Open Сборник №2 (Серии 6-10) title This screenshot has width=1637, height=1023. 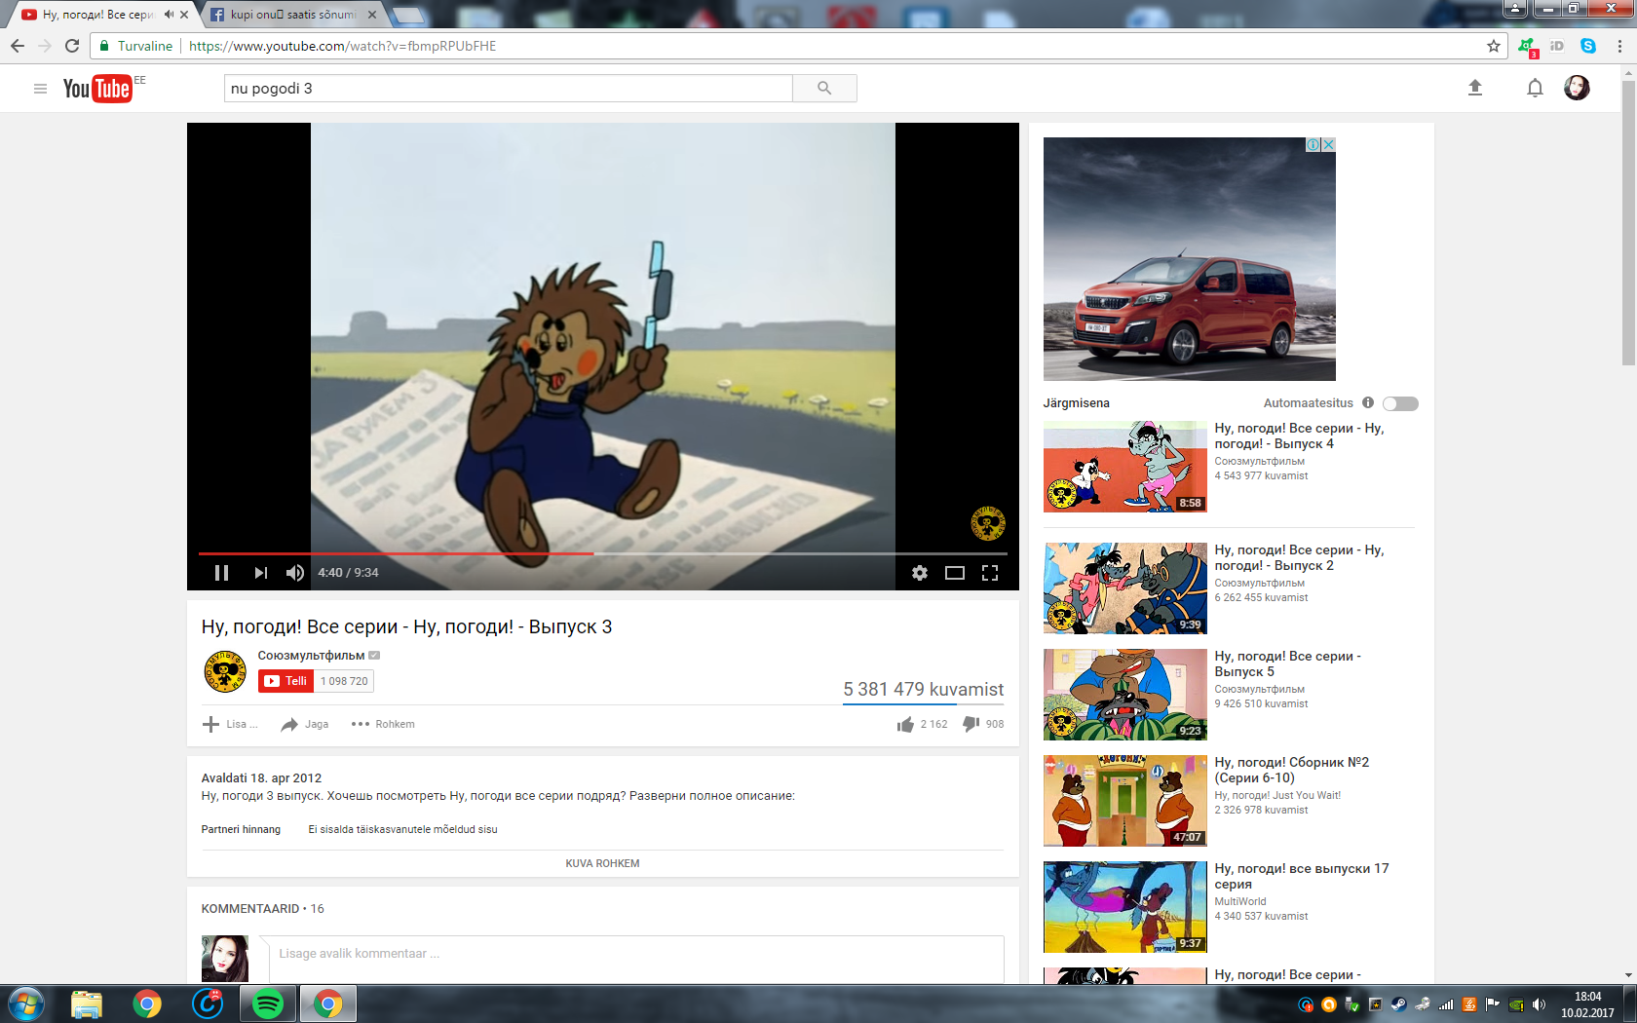[x=1292, y=770]
